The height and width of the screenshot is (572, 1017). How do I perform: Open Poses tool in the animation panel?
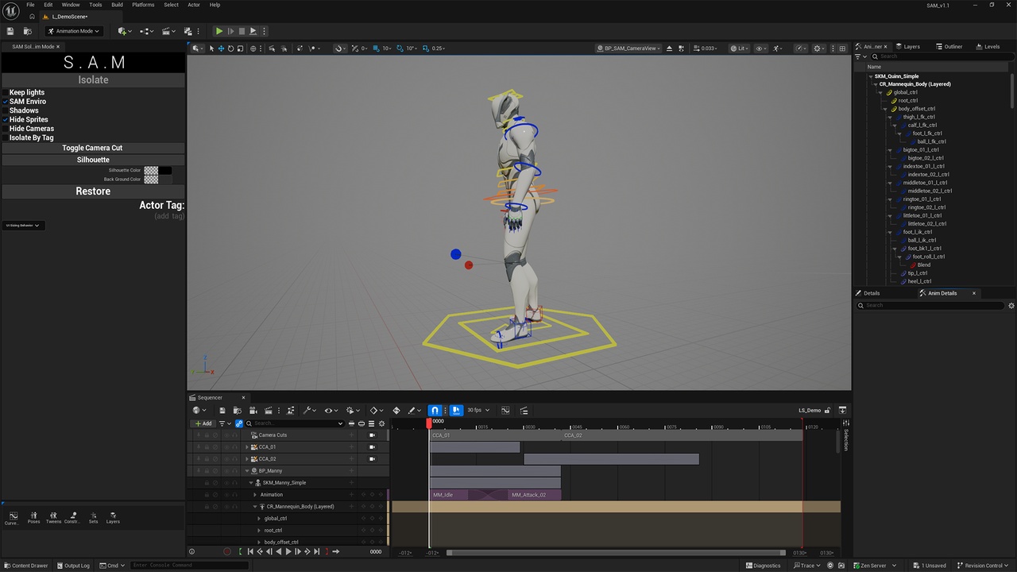pyautogui.click(x=33, y=517)
